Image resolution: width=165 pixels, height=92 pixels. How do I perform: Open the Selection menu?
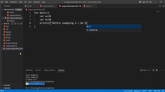click(x=13, y=2)
